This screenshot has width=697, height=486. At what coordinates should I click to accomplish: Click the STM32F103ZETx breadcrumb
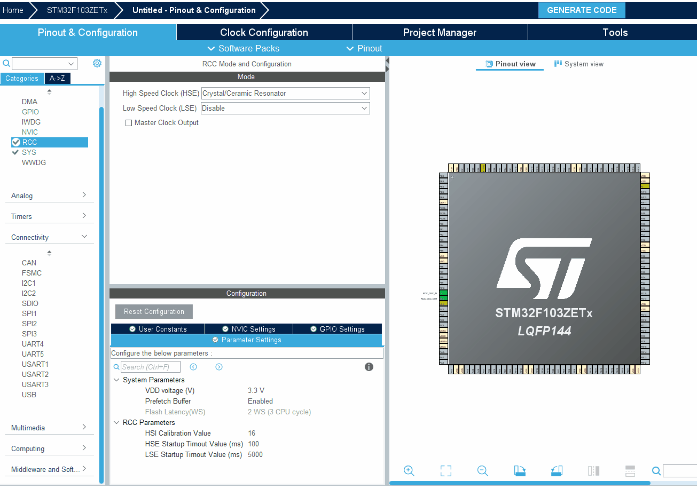(x=77, y=10)
